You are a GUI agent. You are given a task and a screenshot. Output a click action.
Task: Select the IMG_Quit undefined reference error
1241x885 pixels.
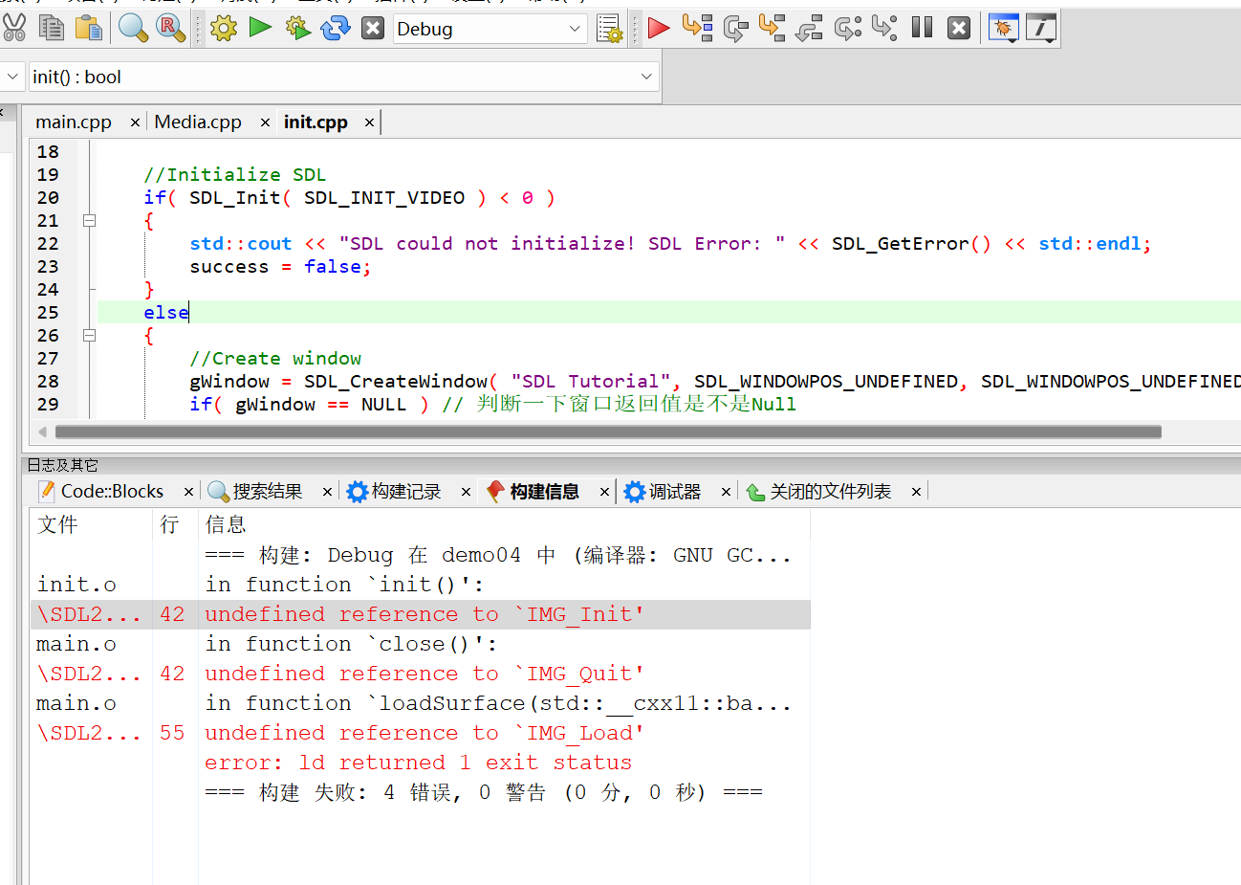[421, 674]
